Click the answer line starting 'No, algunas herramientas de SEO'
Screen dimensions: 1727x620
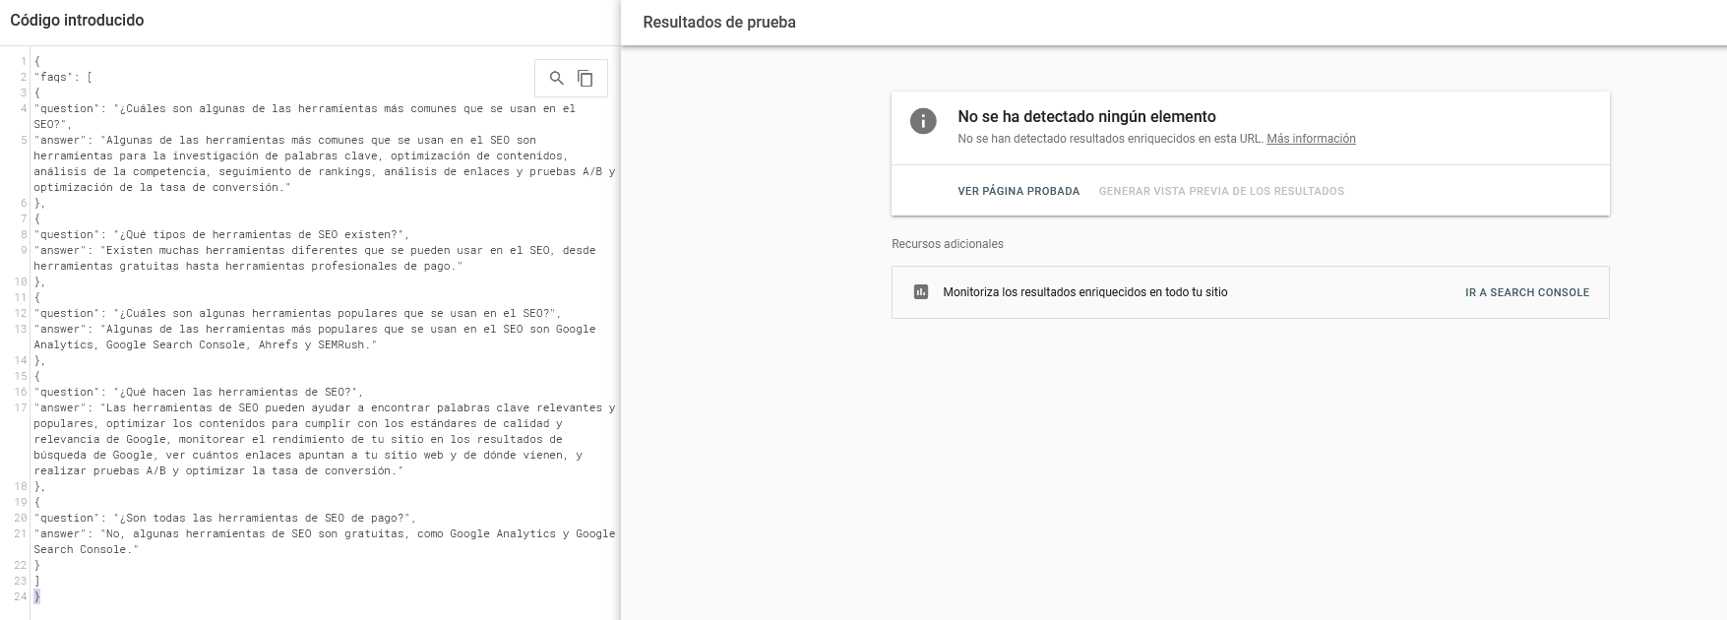325,541
